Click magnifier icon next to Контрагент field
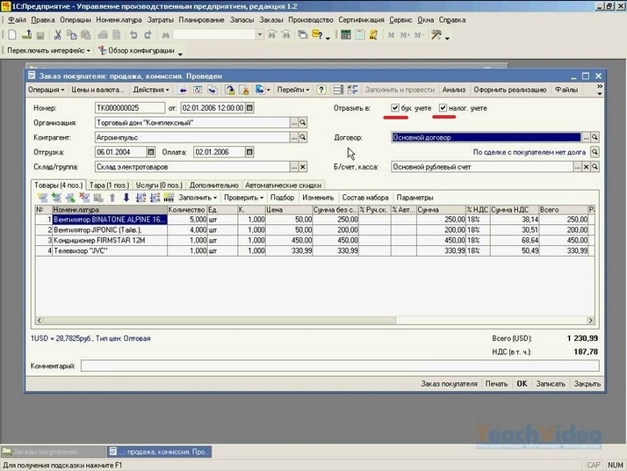 tap(303, 137)
